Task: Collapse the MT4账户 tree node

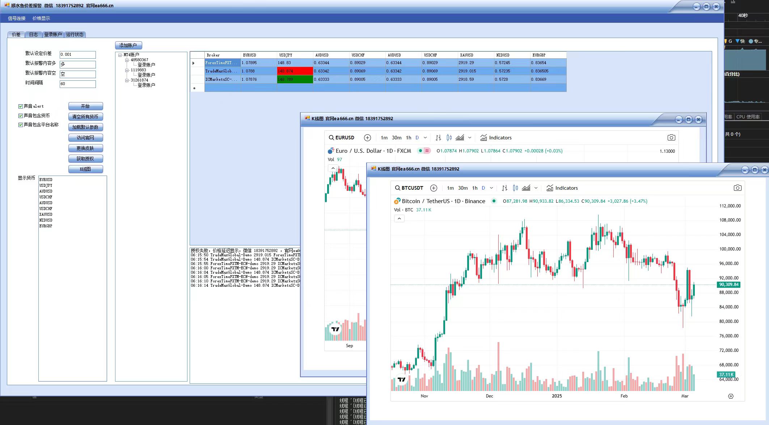Action: [120, 55]
